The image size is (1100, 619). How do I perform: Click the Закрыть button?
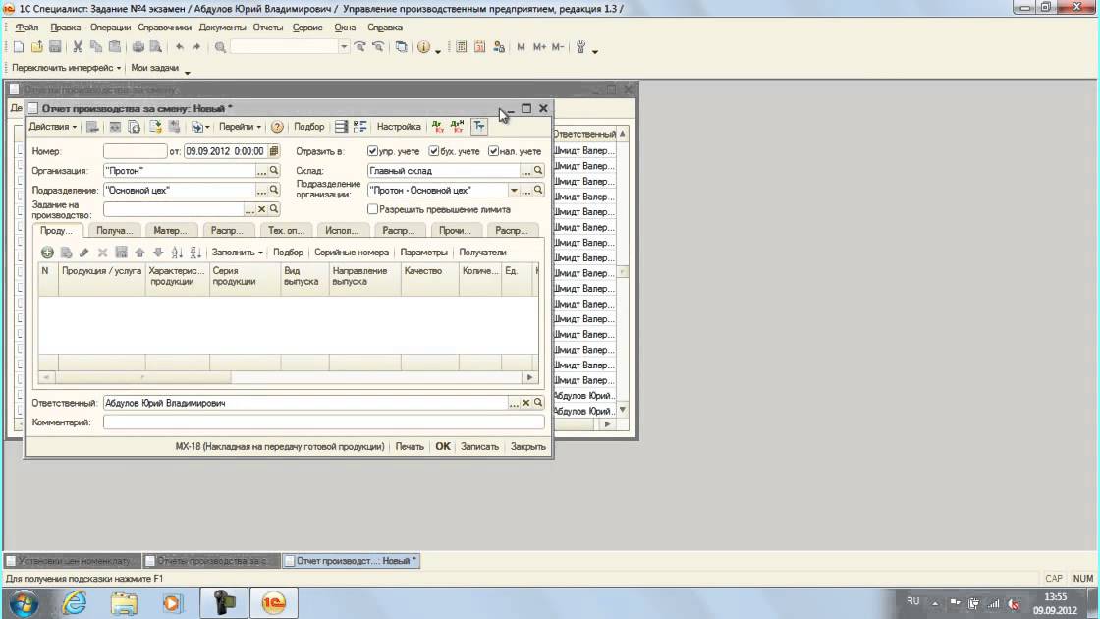point(527,446)
